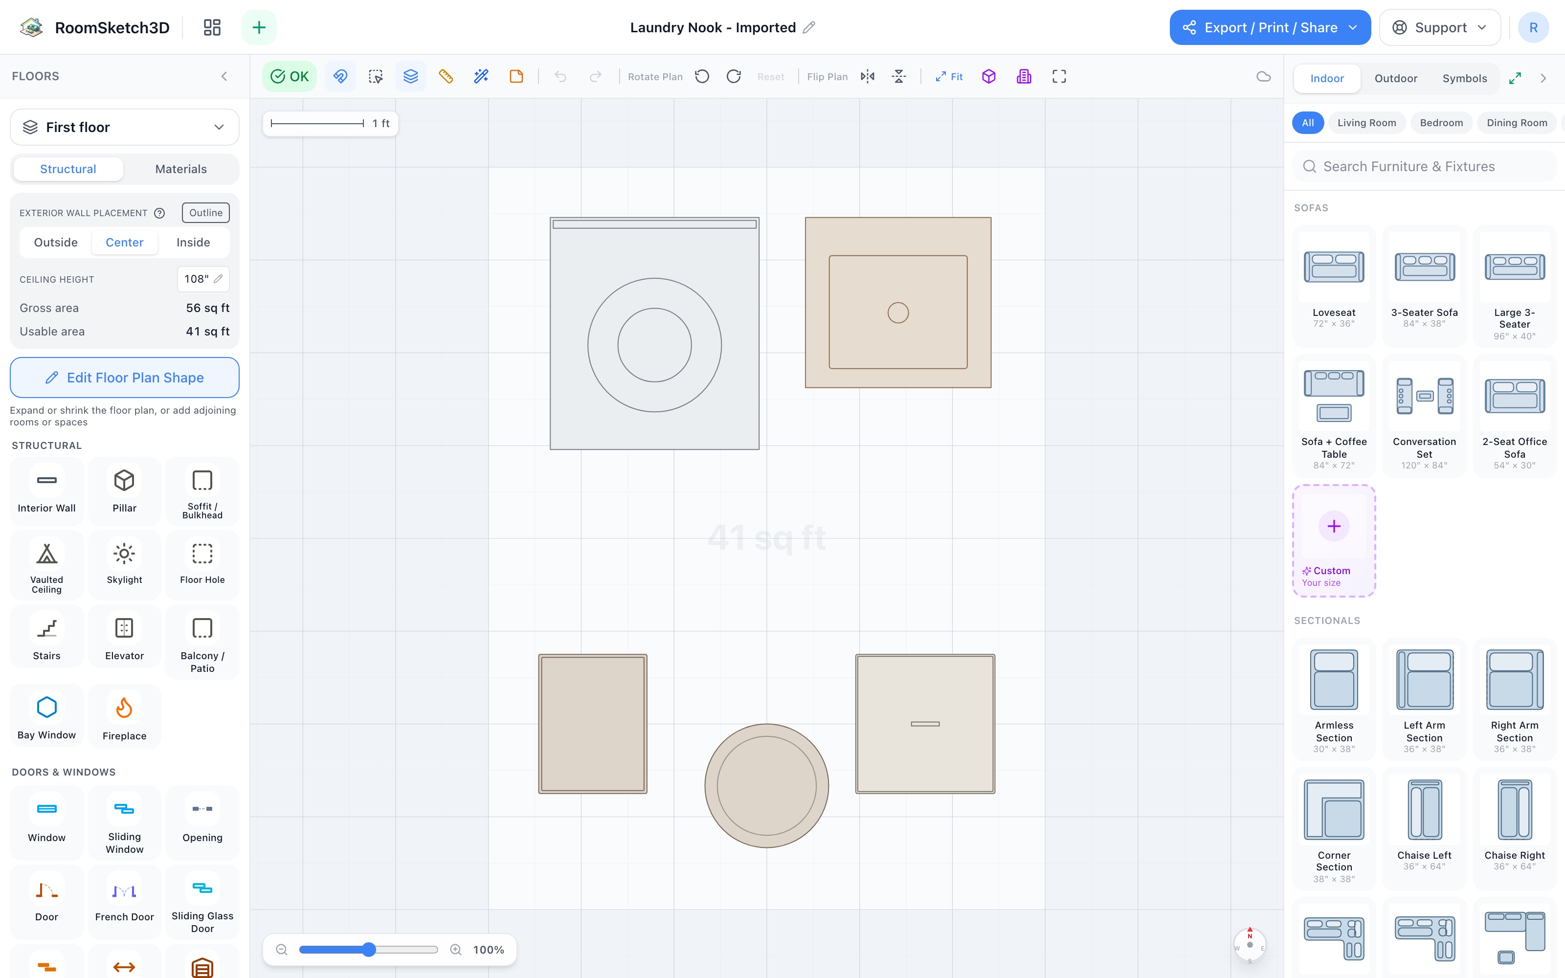Filter furniture by Living Room
The image size is (1565, 978).
pyautogui.click(x=1366, y=123)
